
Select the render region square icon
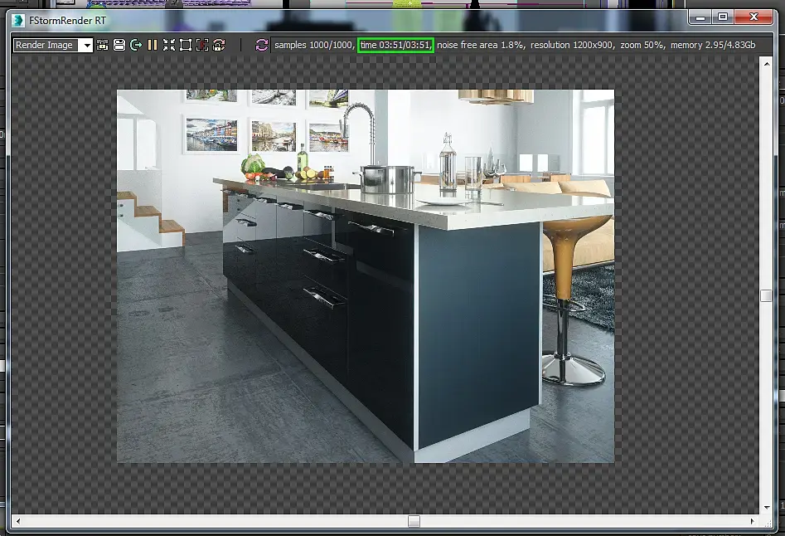coord(186,45)
